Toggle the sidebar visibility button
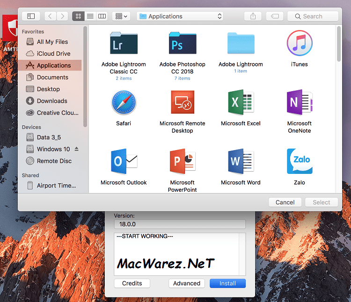The image size is (351, 302). pos(31,16)
